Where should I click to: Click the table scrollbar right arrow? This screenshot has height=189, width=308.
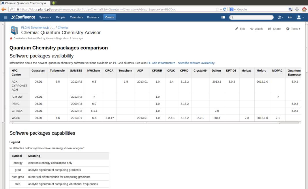tap(300, 123)
